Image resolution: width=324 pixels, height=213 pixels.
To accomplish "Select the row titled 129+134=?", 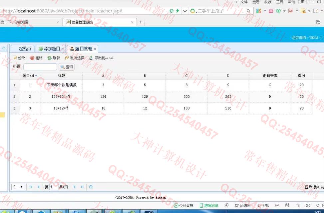I will pyautogui.click(x=161, y=97).
